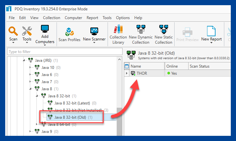Open the Add Computers dropdown arrow
The width and height of the screenshot is (236, 141).
45,45
